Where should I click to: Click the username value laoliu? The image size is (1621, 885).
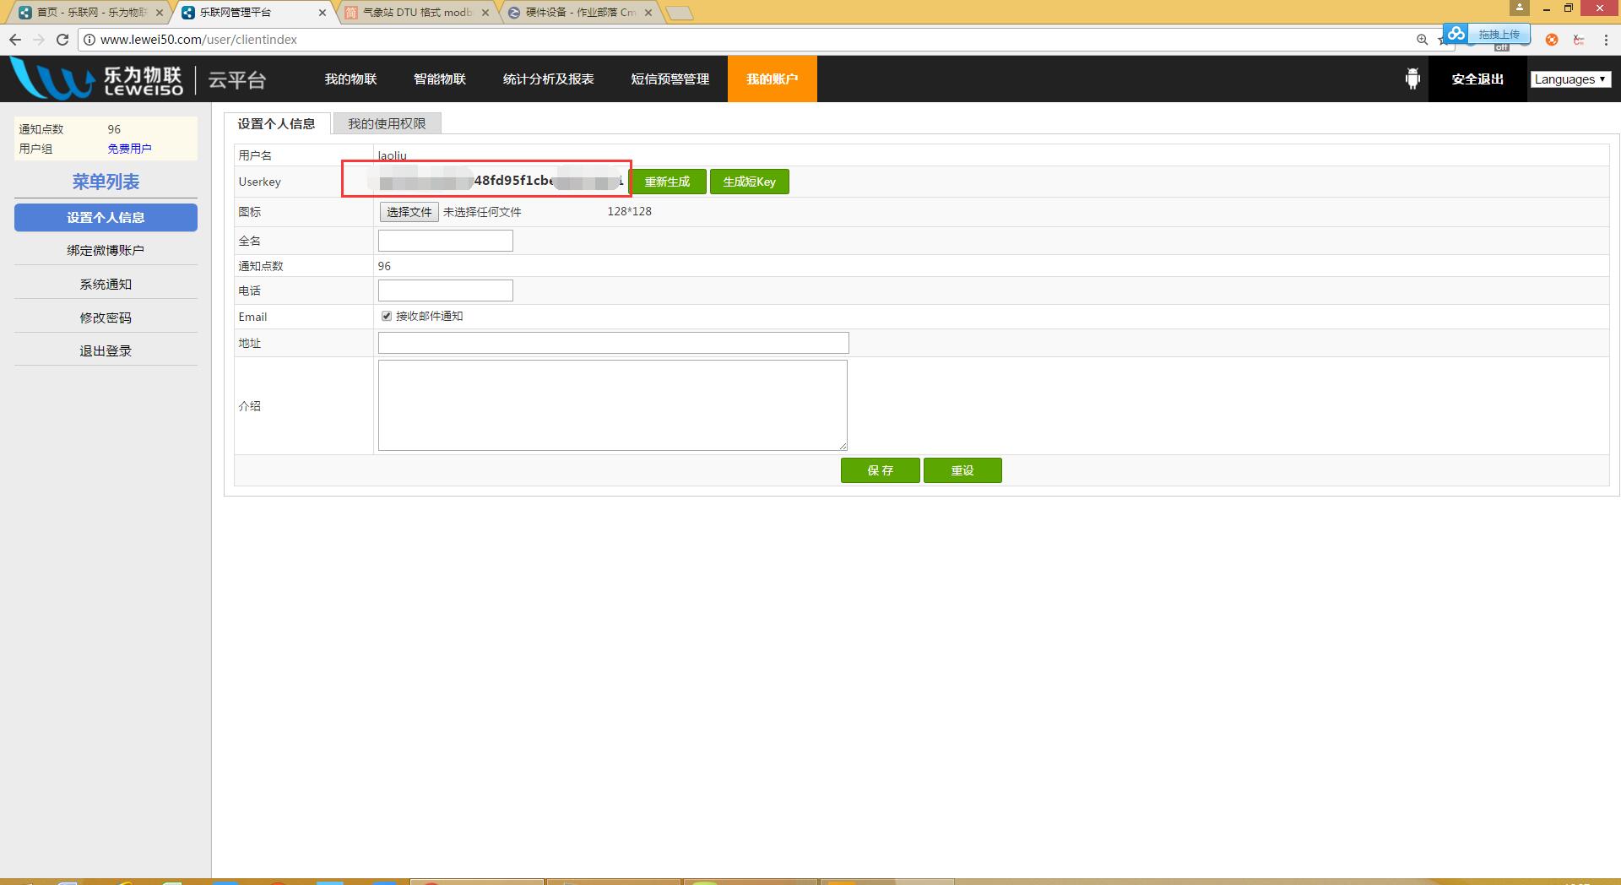click(393, 155)
